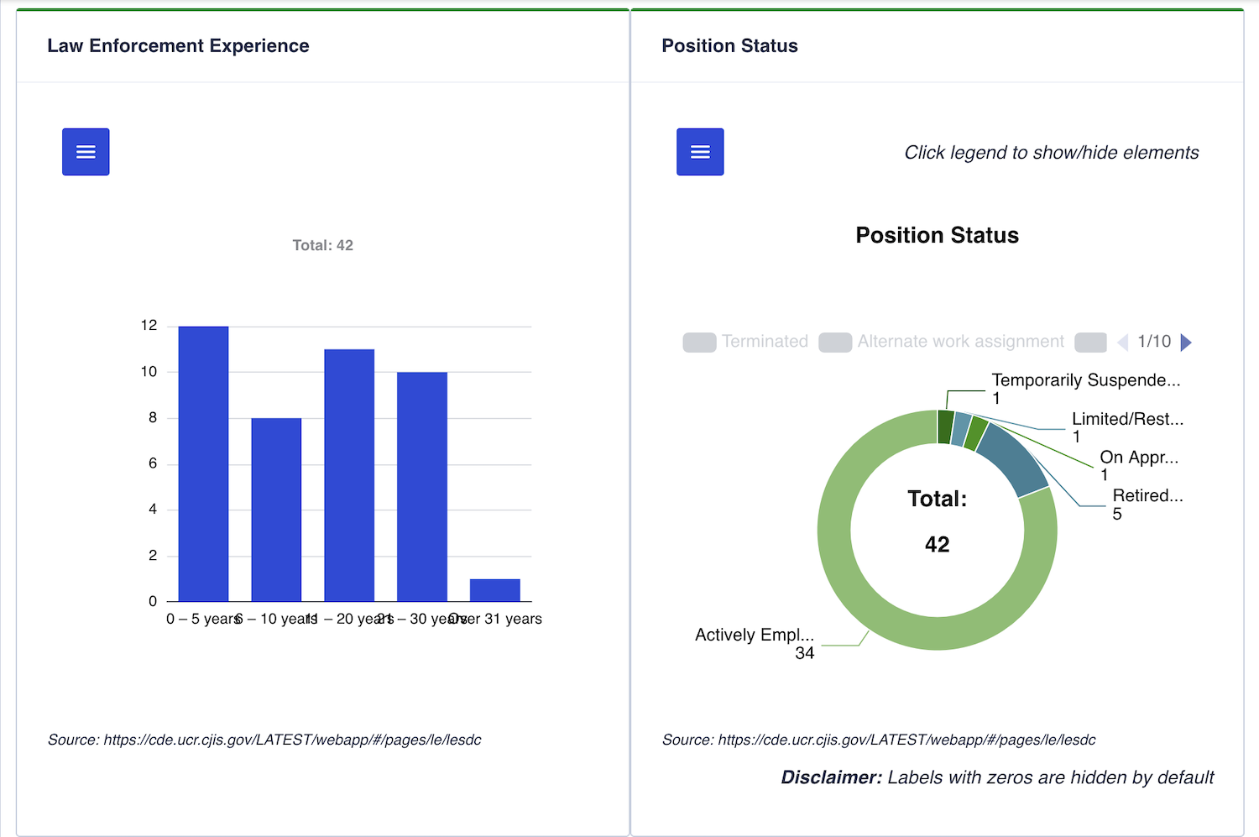Go to the previous legend page arrow

(x=1123, y=342)
